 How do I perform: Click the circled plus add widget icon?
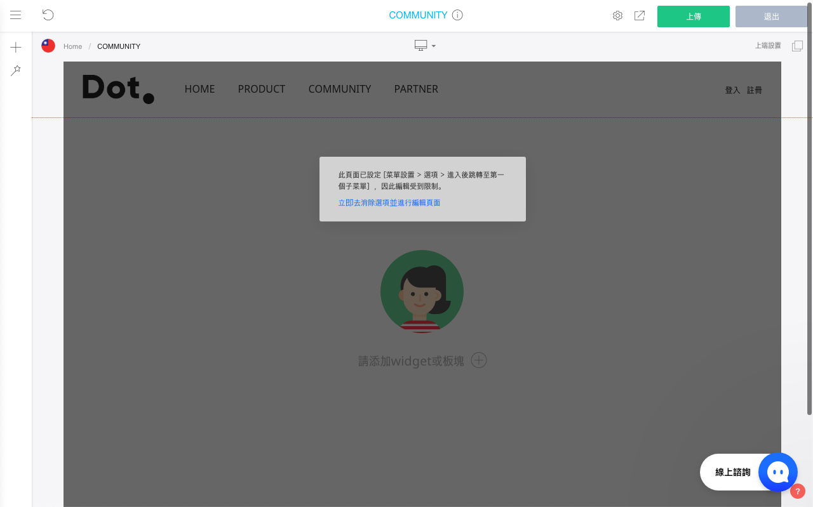tap(479, 360)
